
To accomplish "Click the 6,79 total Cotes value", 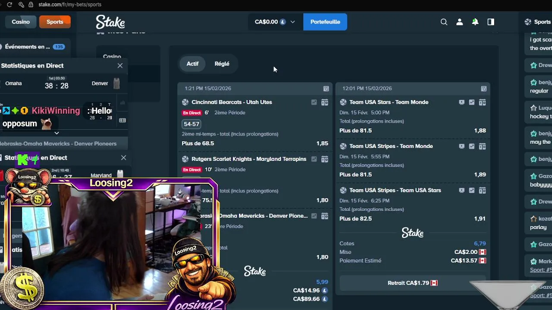I will (480, 243).
